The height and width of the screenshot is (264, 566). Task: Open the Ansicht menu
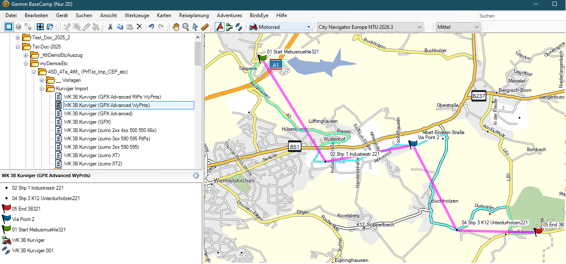coord(108,15)
